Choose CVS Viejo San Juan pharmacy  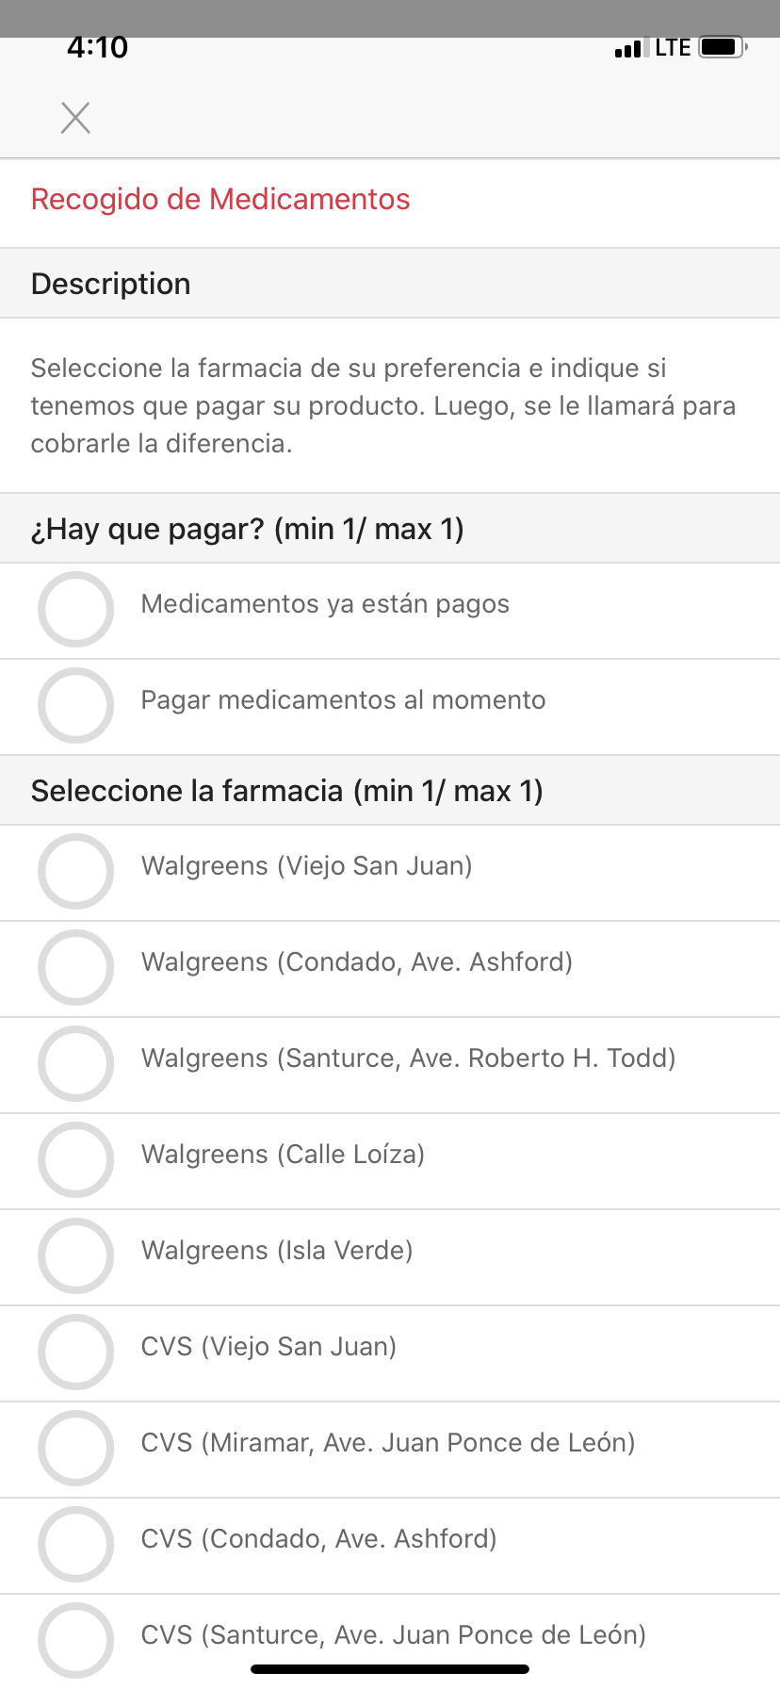(x=76, y=1352)
